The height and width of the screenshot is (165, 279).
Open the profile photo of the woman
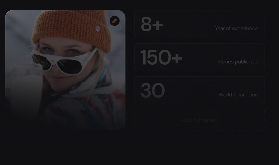click(65, 70)
